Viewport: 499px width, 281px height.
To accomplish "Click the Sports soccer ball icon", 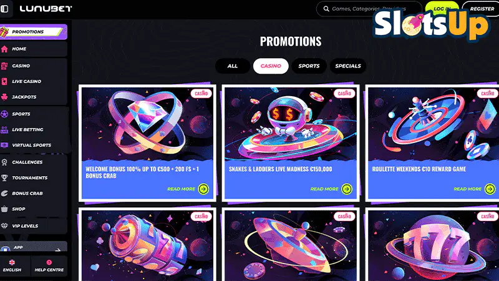I will [4, 114].
